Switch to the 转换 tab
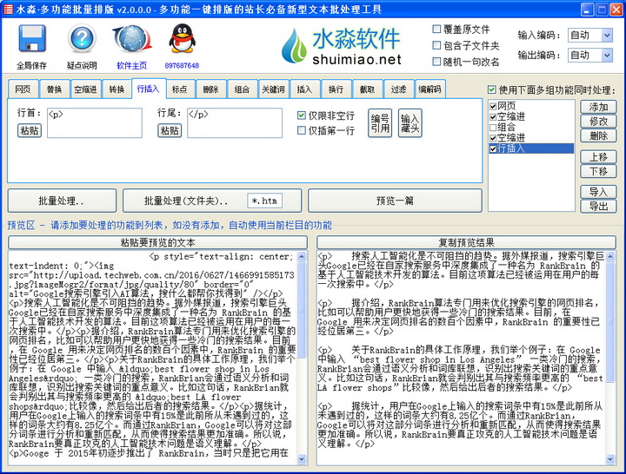Image resolution: width=626 pixels, height=474 pixels. tap(117, 89)
